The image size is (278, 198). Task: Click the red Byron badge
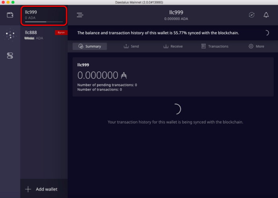(61, 33)
